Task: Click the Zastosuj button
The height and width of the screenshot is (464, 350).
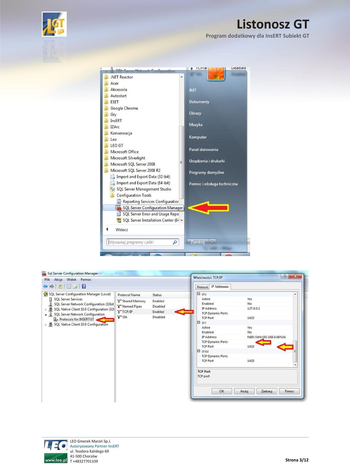Action: click(267, 391)
